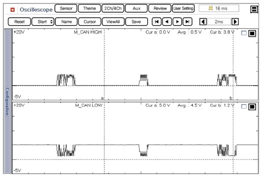
Task: Open the Theme options
Action: [x=89, y=8]
